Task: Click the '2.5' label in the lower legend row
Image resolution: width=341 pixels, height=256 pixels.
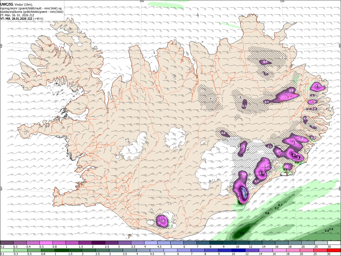Action: click(x=98, y=254)
